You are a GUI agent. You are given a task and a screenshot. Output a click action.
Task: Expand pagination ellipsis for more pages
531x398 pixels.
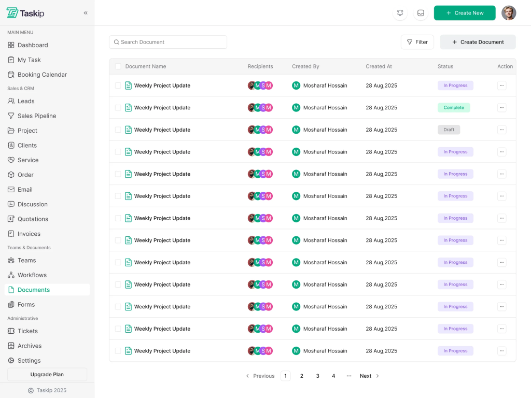click(349, 376)
